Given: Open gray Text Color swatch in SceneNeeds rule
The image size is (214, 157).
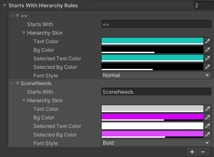Looking at the screenshot, I should pyautogui.click(x=152, y=109).
